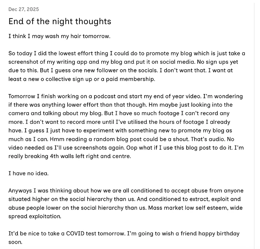Click the vertical scrollbar track at right edge
This screenshot has width=260, height=249.
point(254,126)
